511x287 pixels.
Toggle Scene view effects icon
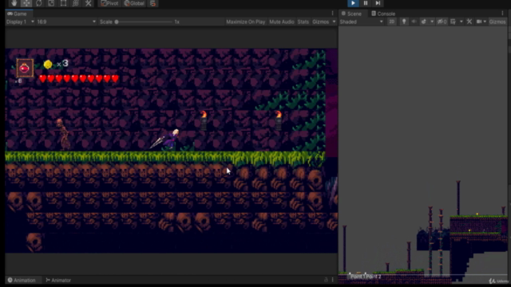(423, 22)
